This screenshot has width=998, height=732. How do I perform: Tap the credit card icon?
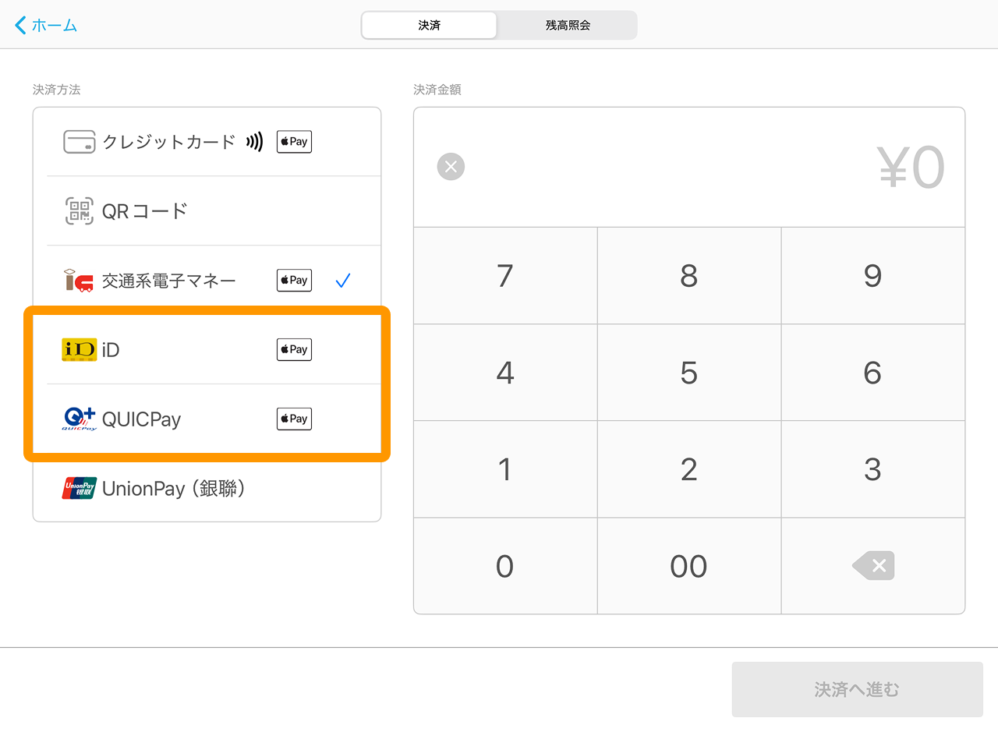coord(79,142)
